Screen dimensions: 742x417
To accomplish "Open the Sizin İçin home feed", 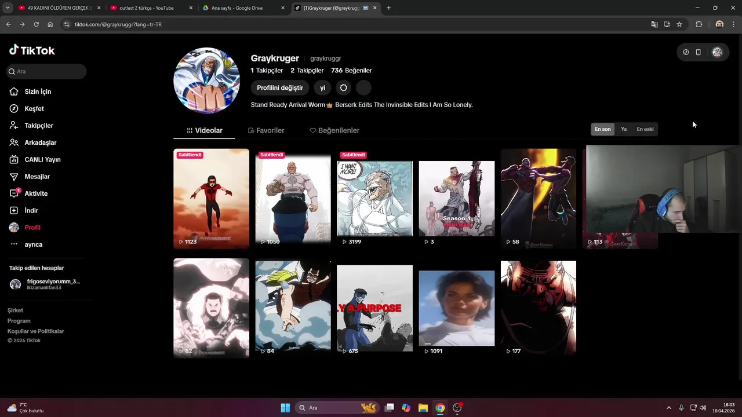I will coord(38,92).
